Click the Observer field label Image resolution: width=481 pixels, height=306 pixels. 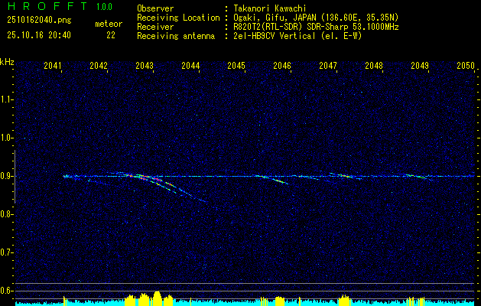155,8
